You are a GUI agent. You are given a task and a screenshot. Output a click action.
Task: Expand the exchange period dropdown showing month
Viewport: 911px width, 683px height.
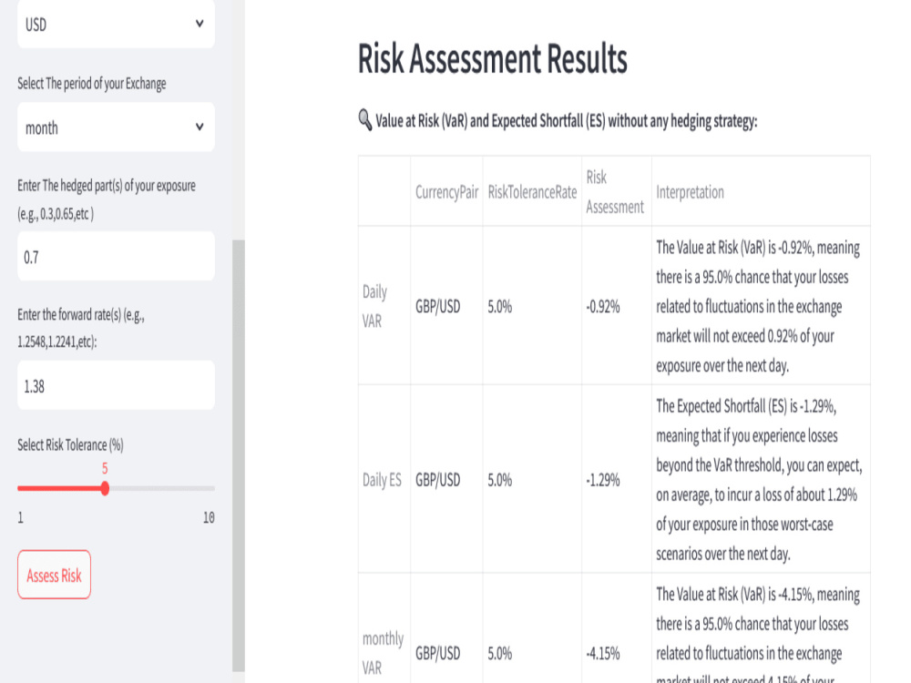coord(115,127)
